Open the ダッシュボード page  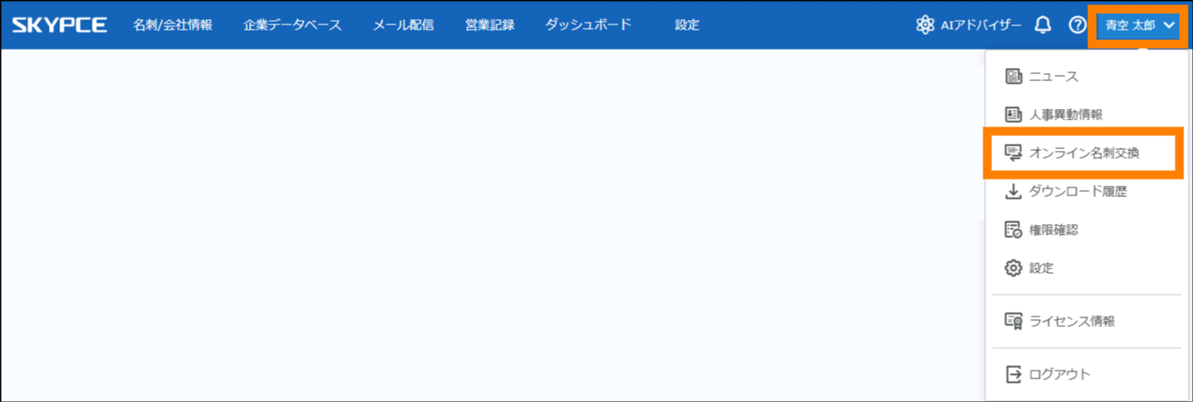tap(588, 24)
